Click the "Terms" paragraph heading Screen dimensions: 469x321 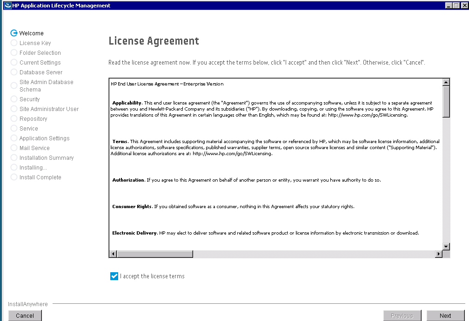120,142
